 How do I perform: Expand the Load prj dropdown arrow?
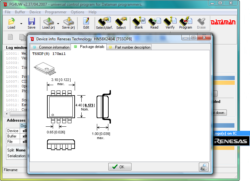coord(58,23)
